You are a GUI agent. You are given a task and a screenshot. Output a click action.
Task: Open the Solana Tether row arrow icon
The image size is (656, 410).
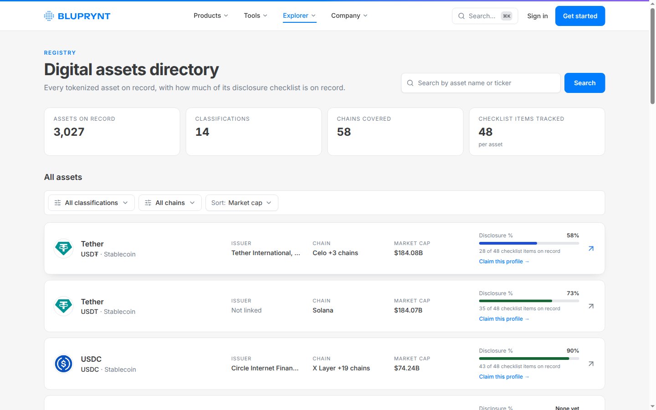591,306
